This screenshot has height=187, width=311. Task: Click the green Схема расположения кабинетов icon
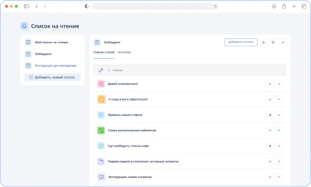coord(101,130)
